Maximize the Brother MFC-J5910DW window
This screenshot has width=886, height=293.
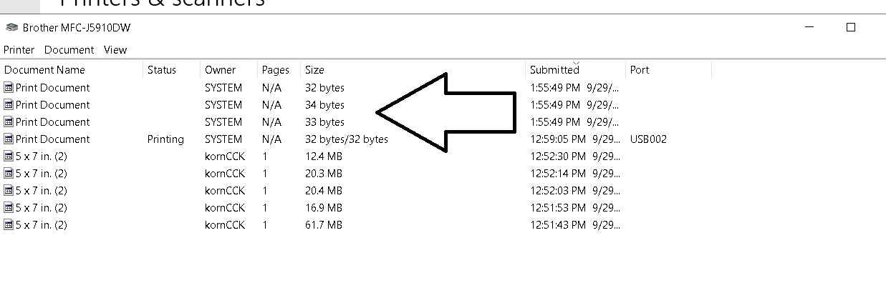851,28
